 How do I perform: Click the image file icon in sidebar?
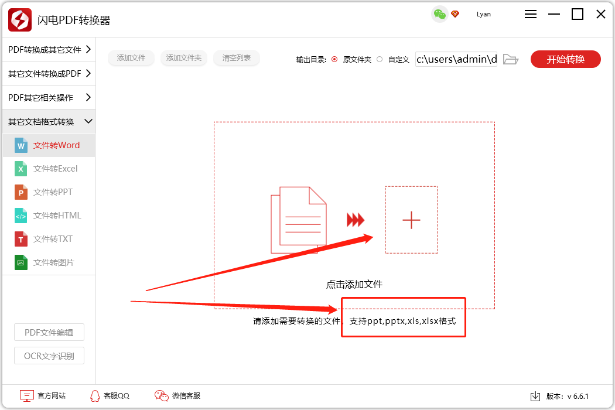point(20,262)
